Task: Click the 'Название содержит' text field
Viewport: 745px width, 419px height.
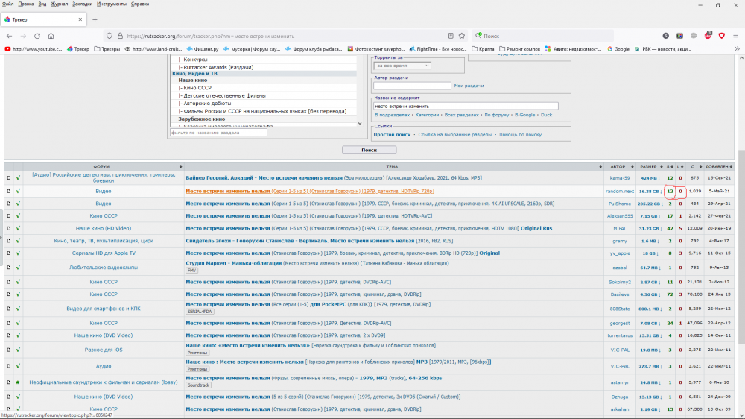Action: point(454,106)
